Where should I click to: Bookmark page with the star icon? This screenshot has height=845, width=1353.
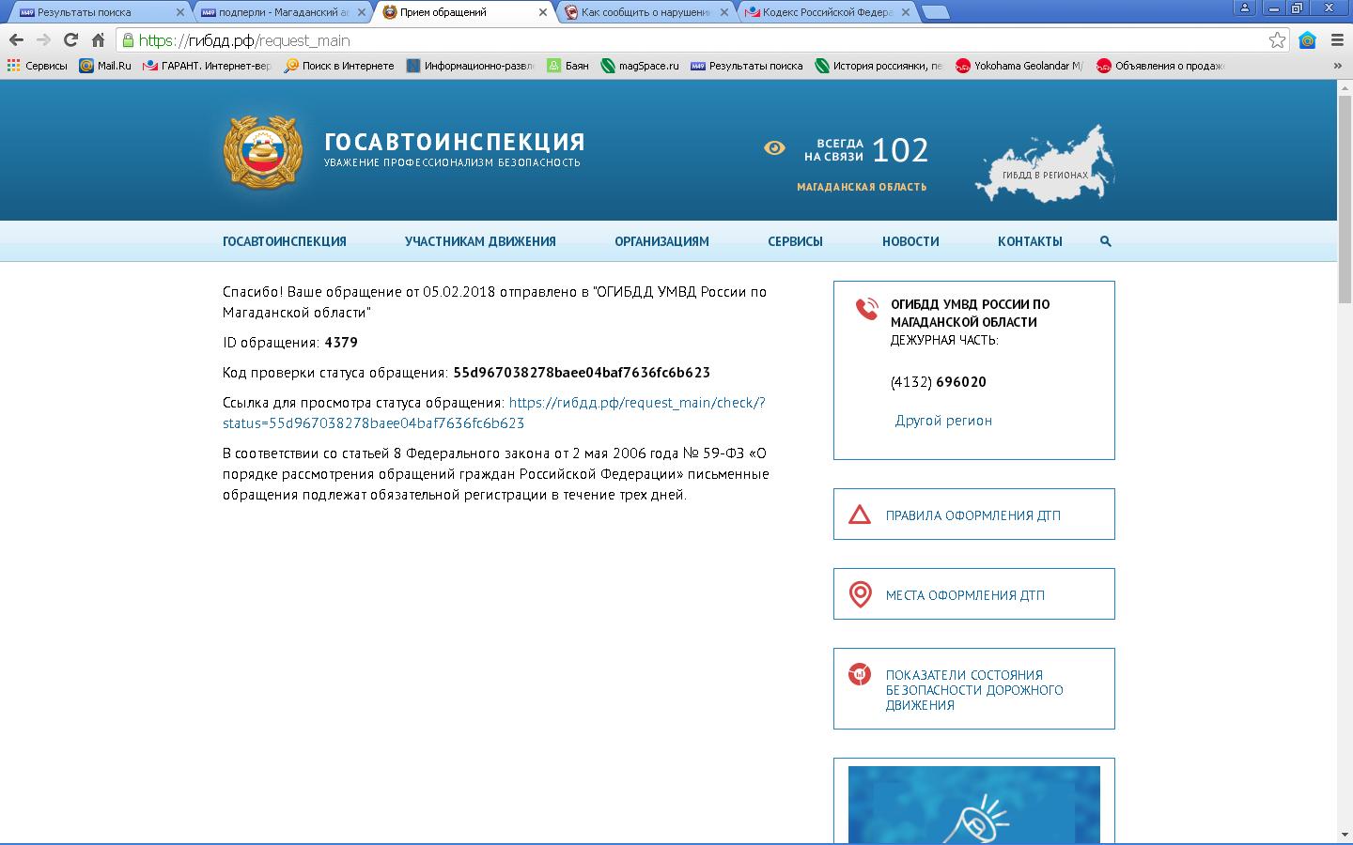1277,40
